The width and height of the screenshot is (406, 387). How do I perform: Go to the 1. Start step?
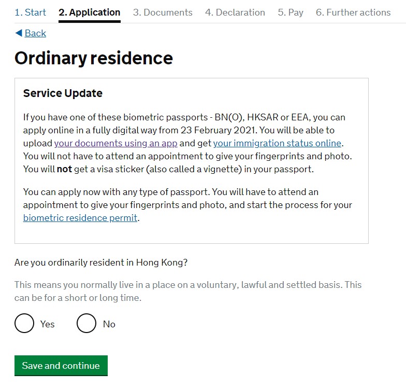30,12
